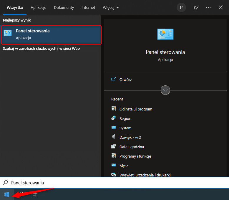Open the Mysz recent entry

pyautogui.click(x=124, y=166)
